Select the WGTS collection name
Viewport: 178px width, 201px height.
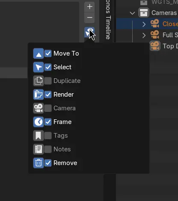(x=165, y=2)
